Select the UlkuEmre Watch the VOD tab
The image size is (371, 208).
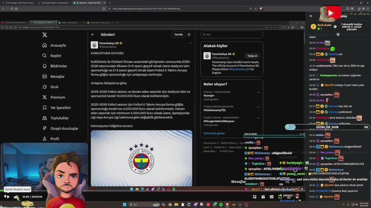tap(89, 3)
